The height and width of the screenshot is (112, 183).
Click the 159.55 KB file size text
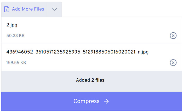[16, 63]
